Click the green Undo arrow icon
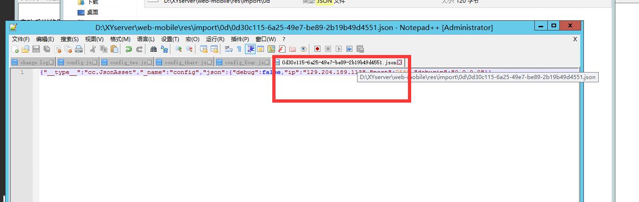The image size is (639, 202). pyautogui.click(x=128, y=49)
